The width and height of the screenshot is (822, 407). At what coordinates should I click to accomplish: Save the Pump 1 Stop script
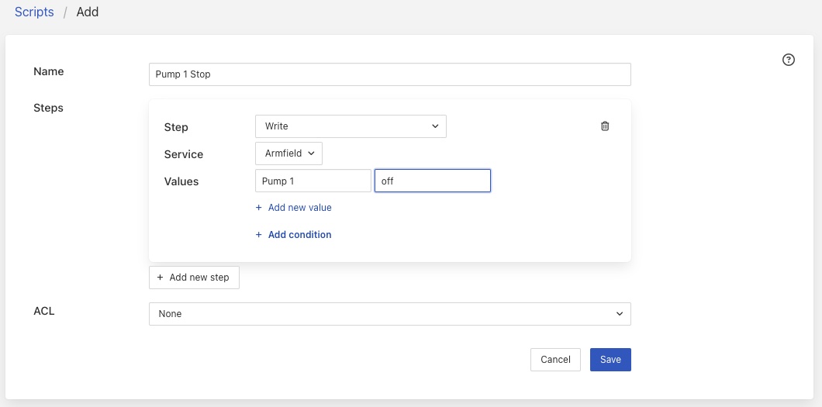click(x=610, y=360)
